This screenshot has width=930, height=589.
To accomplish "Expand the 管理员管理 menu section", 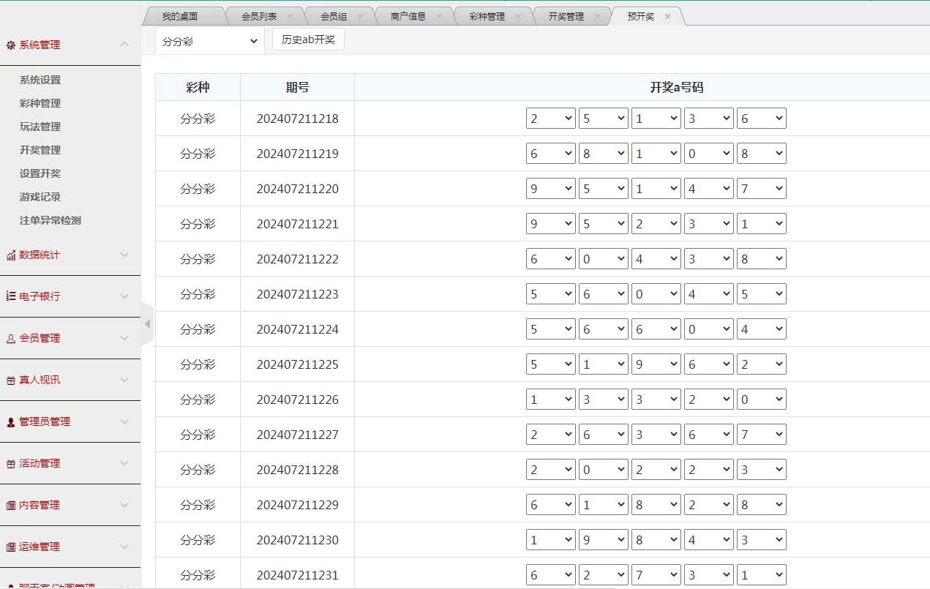I will coord(124,421).
